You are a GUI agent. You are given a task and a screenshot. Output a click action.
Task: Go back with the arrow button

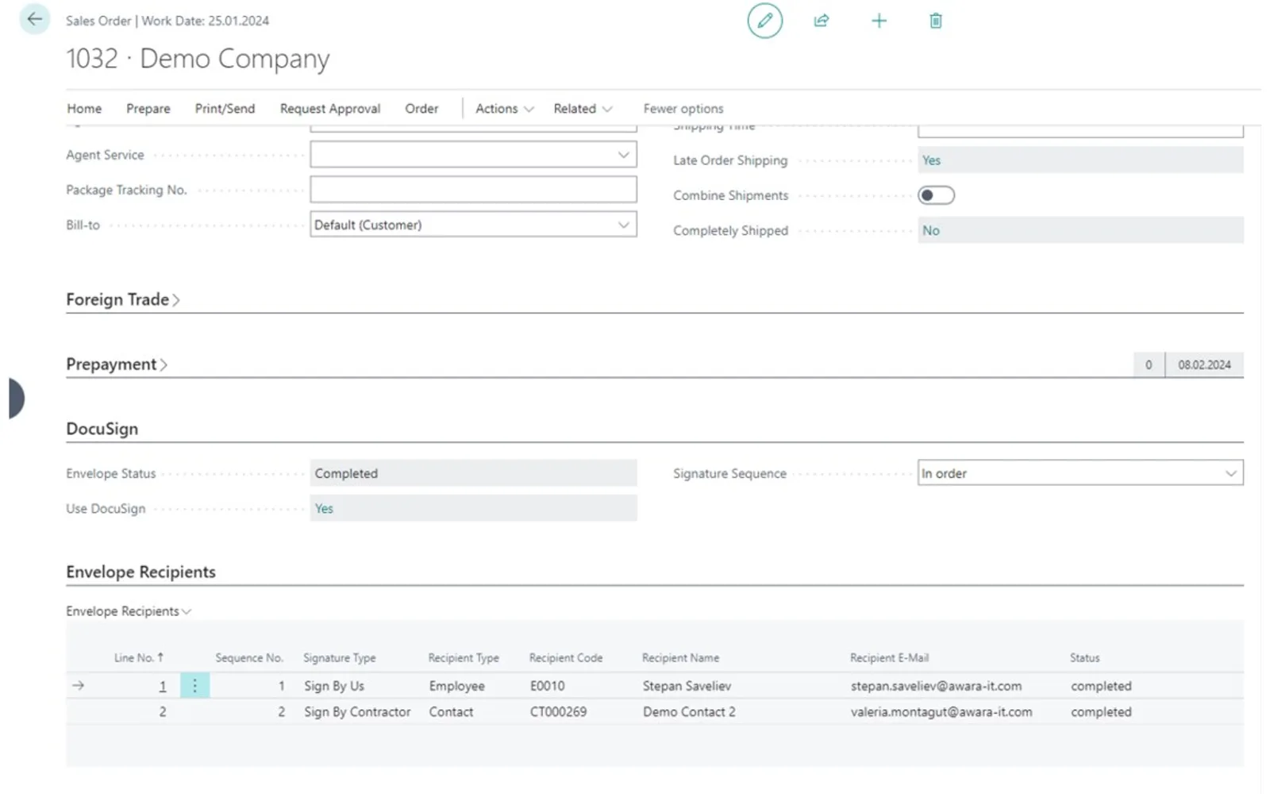[x=34, y=19]
